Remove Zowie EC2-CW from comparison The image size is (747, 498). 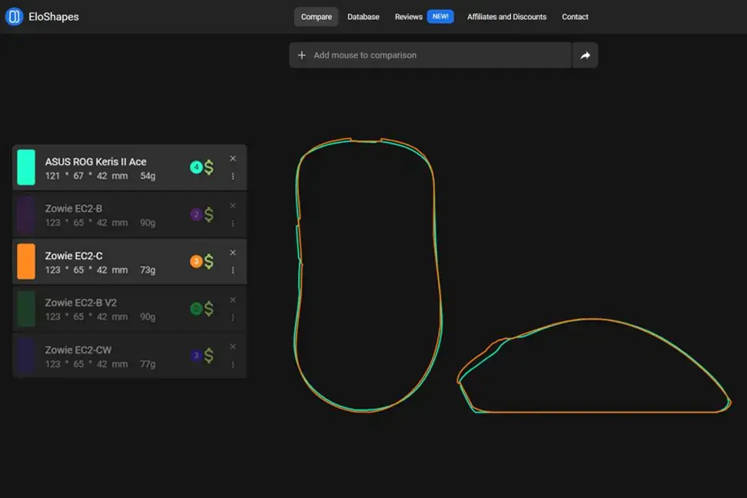tap(233, 346)
